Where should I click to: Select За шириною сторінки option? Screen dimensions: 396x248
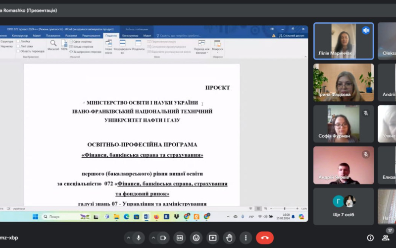[x=85, y=52]
